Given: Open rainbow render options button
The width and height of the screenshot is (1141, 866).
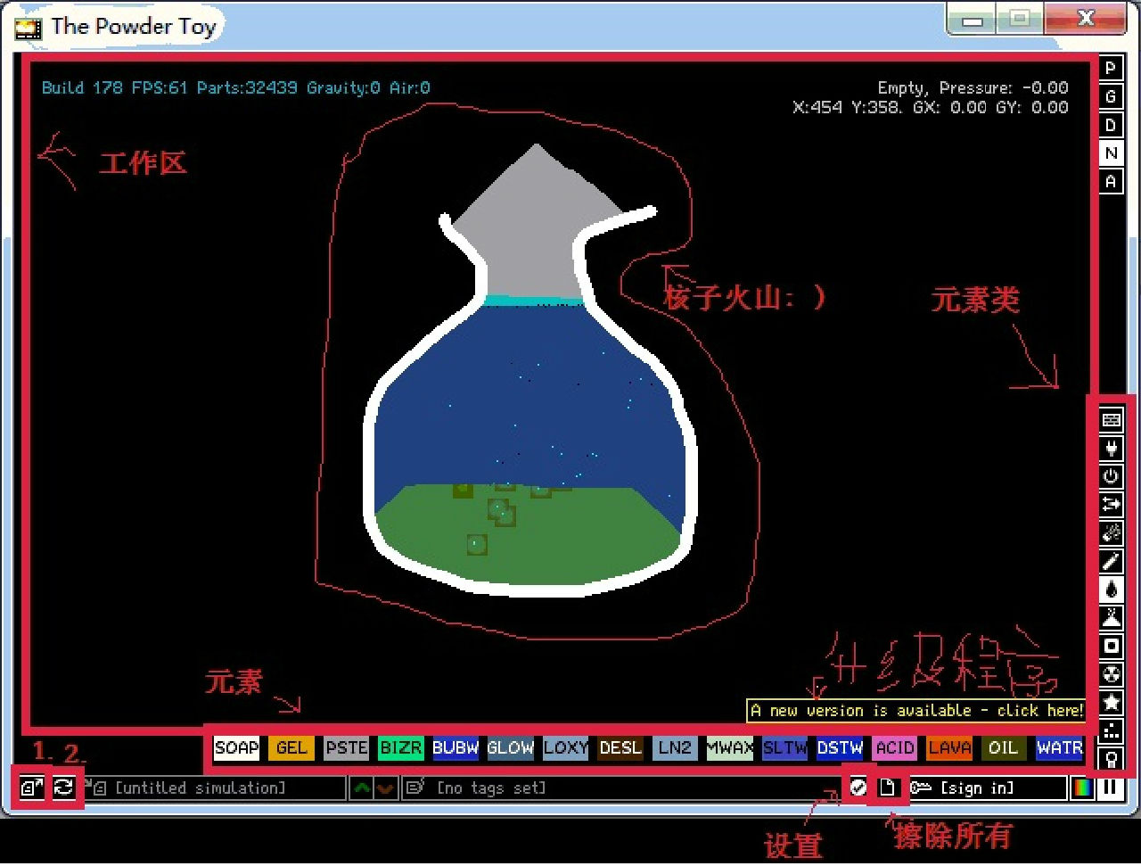Looking at the screenshot, I should point(1082,788).
